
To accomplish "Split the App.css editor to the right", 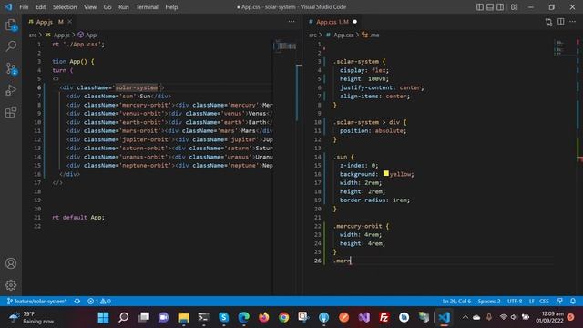I will point(561,22).
